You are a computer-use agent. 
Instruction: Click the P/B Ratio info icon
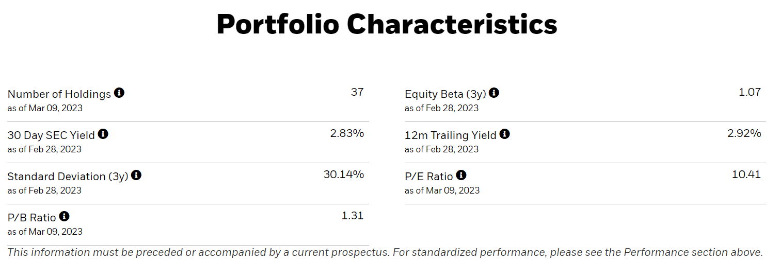64,217
